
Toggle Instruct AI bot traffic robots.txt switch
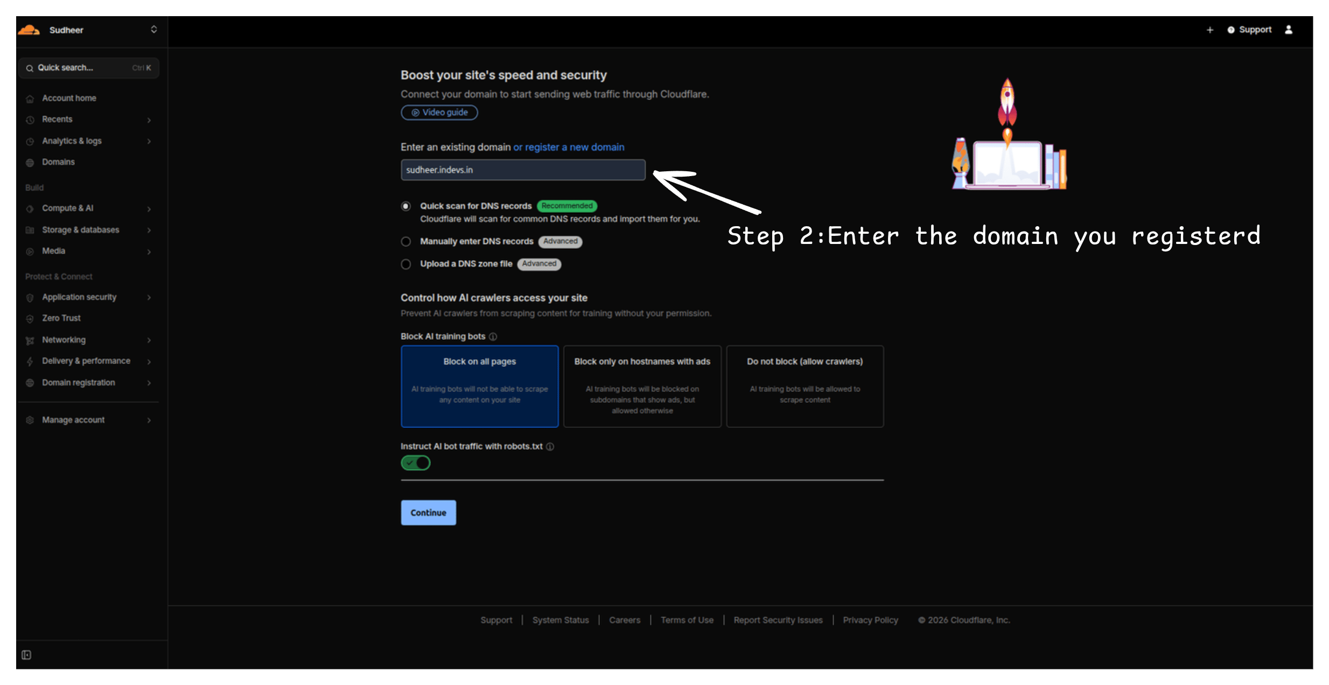[x=416, y=463]
